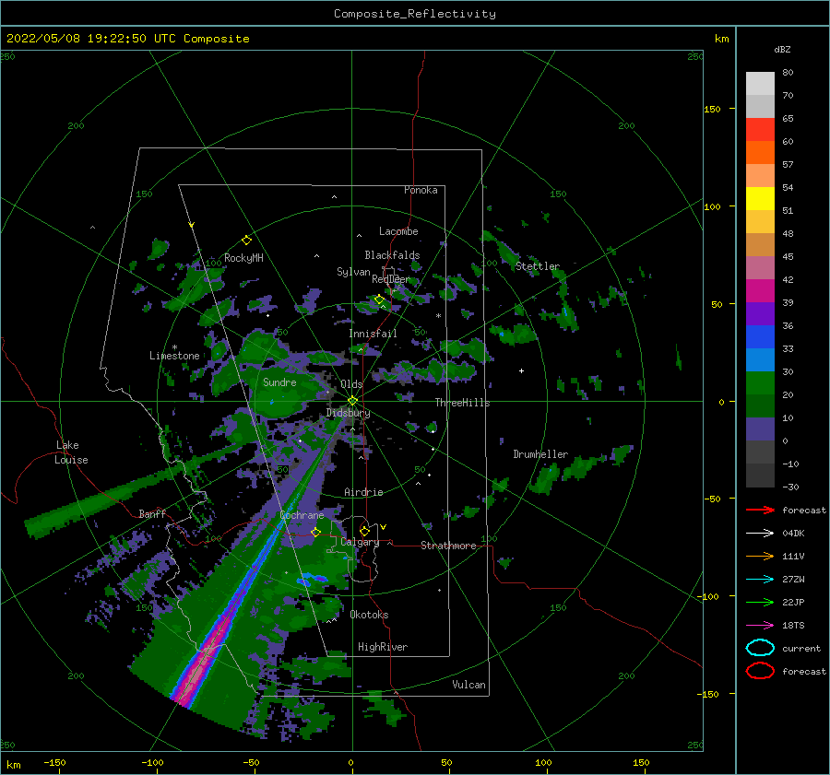
Task: Click the cyan 27ZW arrow icon
Action: pos(760,580)
